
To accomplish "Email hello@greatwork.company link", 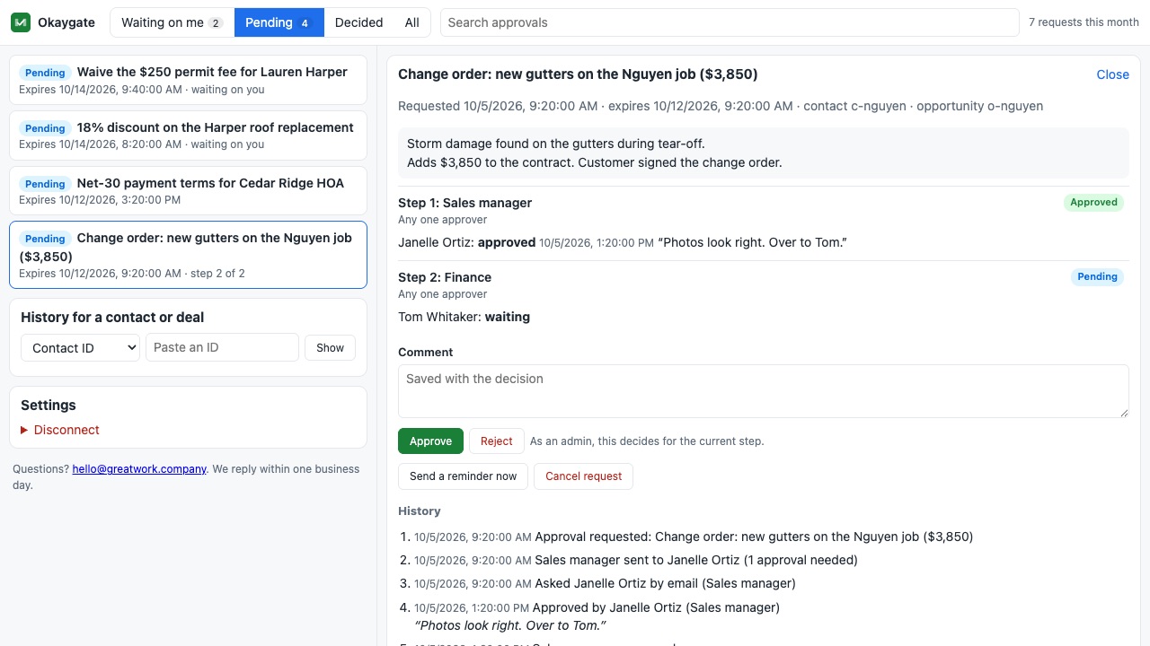I will (139, 469).
